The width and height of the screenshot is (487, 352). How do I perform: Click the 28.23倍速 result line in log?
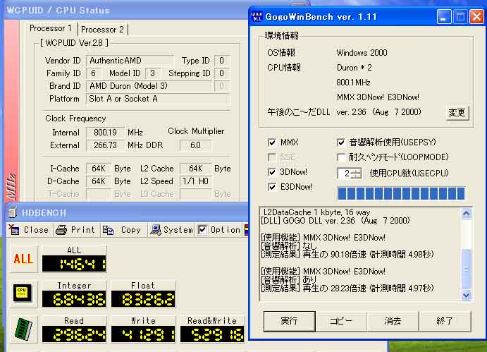tap(347, 289)
